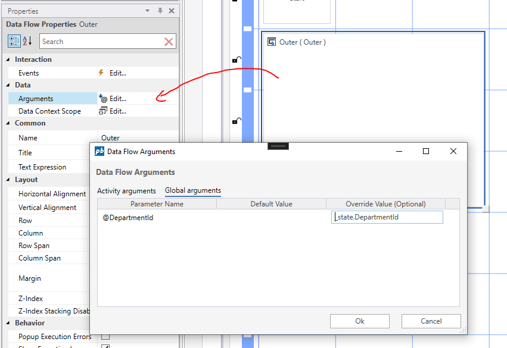Open the Properties panel options dropdown arrow
The width and height of the screenshot is (507, 348).
148,11
